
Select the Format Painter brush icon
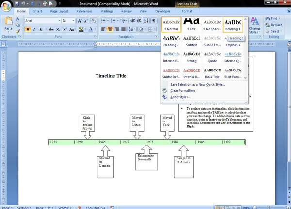tap(18, 32)
